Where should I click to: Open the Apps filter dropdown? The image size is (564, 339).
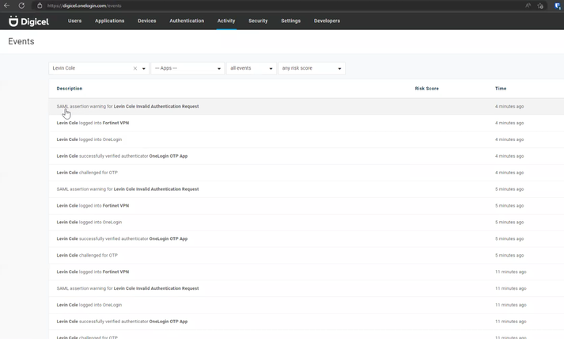pyautogui.click(x=187, y=68)
